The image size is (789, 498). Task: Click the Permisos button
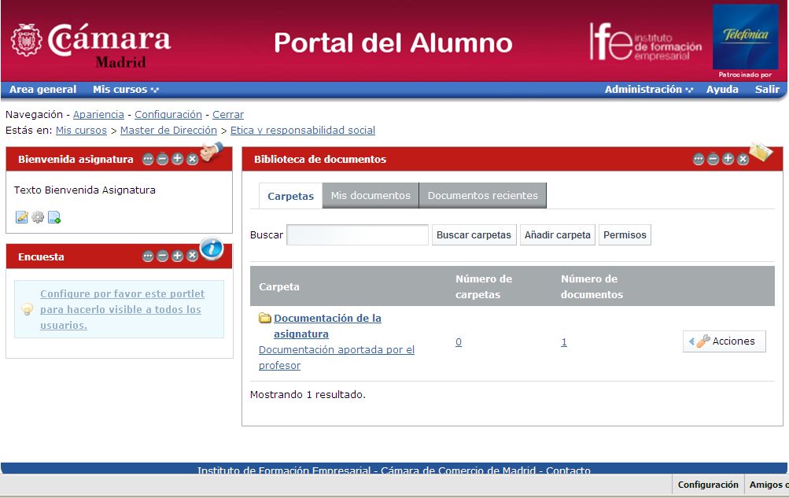coord(625,235)
